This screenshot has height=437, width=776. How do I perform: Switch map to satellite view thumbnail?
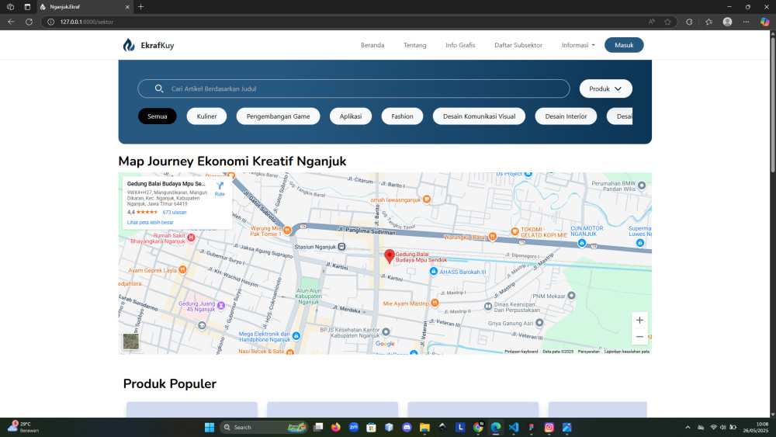pos(131,342)
